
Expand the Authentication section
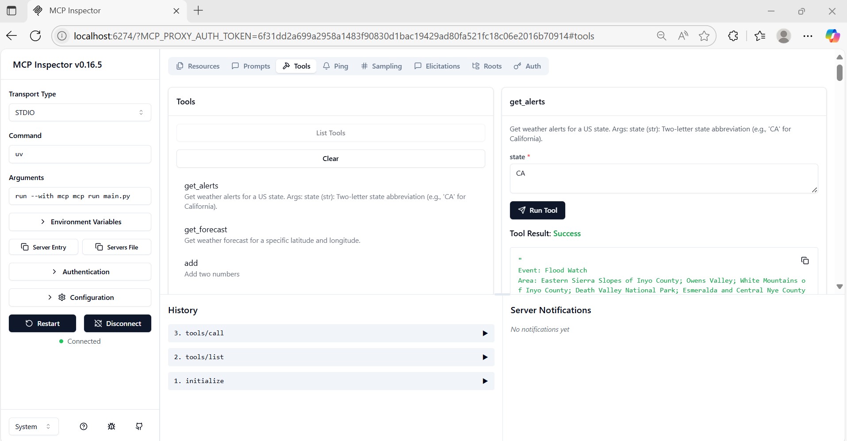pos(80,272)
